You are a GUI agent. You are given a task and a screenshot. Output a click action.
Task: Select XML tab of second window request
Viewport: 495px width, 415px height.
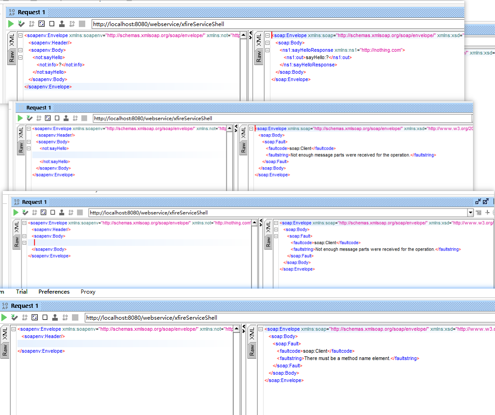21,132
